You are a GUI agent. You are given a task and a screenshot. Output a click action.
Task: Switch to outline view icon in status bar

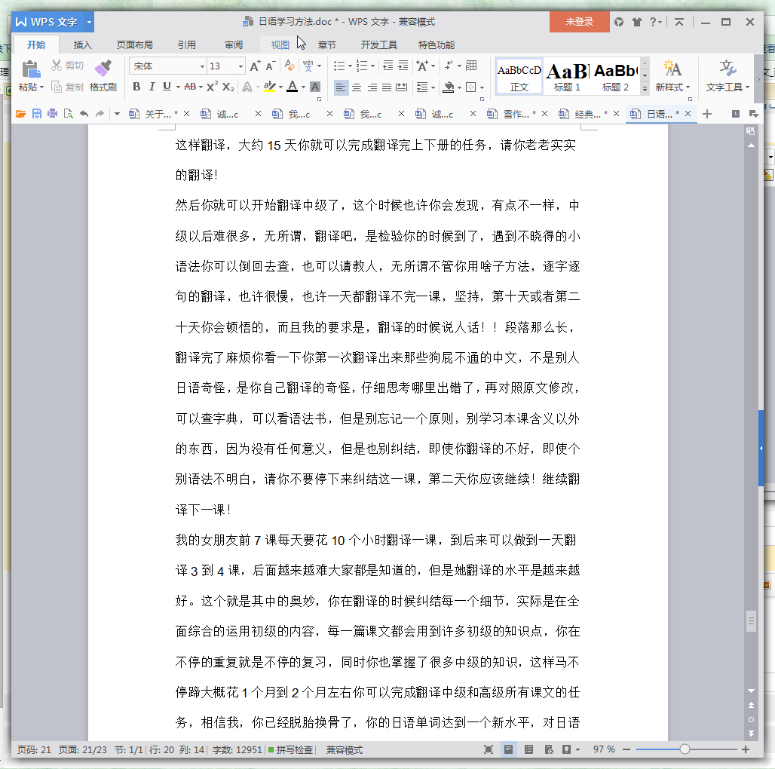coord(528,749)
